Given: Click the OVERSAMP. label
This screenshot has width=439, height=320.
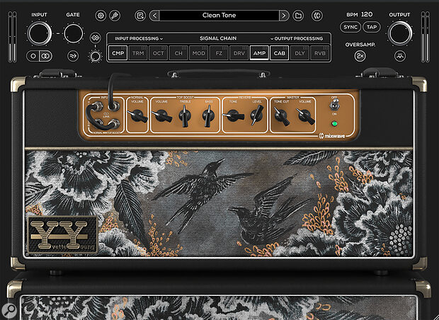Looking at the screenshot, I should (x=360, y=45).
